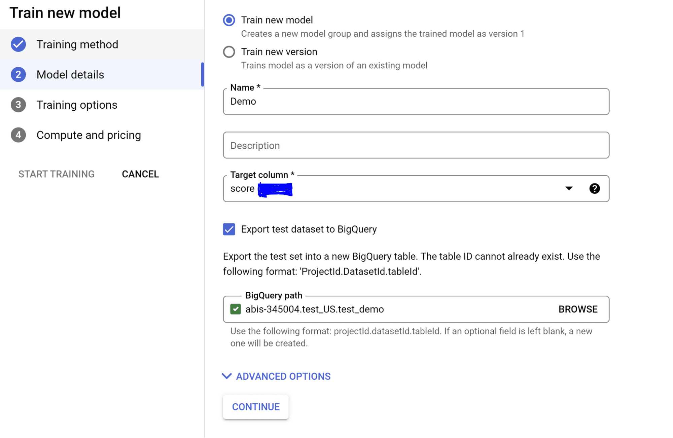Click the step 3 Training options number icon
Viewport: 673px width, 438px height.
pyautogui.click(x=18, y=105)
